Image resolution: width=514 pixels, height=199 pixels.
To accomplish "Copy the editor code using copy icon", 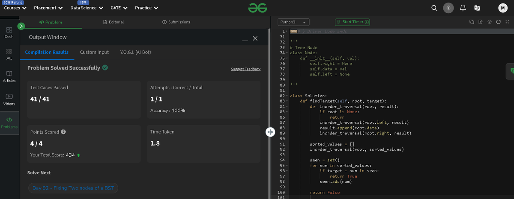I will pos(472,22).
